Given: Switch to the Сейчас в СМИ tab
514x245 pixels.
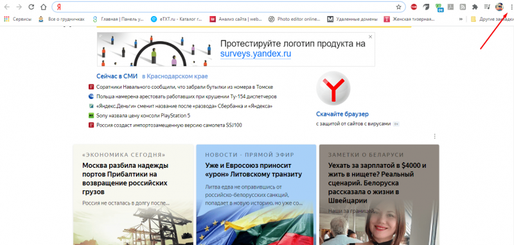Looking at the screenshot, I should click(x=117, y=76).
